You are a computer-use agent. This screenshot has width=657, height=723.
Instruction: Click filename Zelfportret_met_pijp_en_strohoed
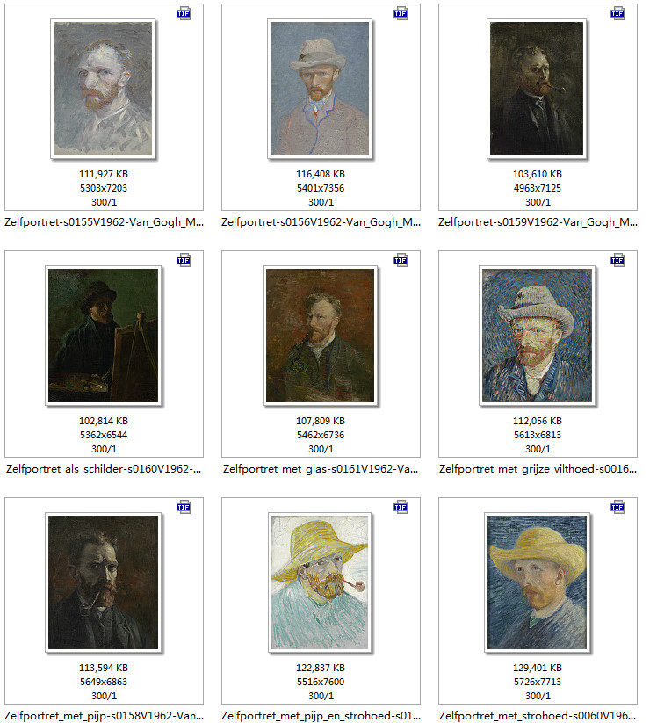pyautogui.click(x=321, y=716)
